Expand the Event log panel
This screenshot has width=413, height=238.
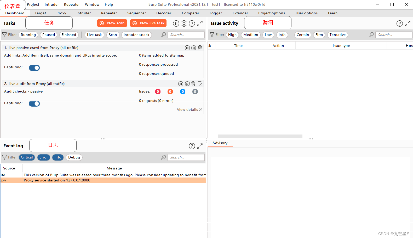coord(200,146)
